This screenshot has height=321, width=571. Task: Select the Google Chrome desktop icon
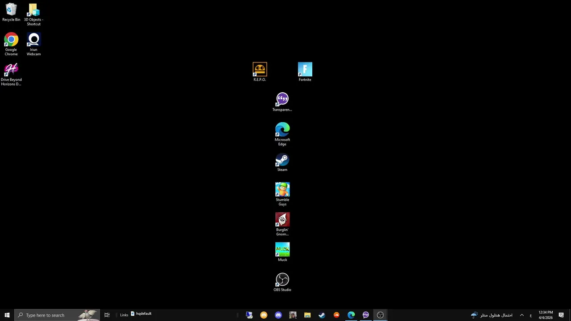point(11,44)
